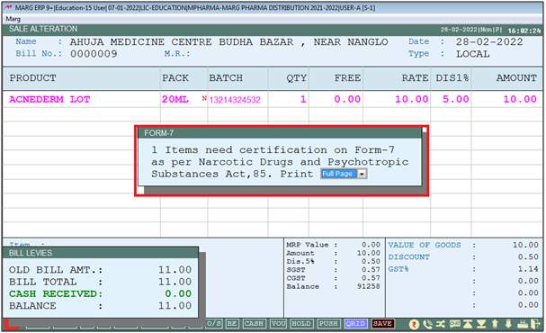Viewport: 546px width, 333px height.
Task: Click the QTY value 1
Action: pyautogui.click(x=303, y=99)
